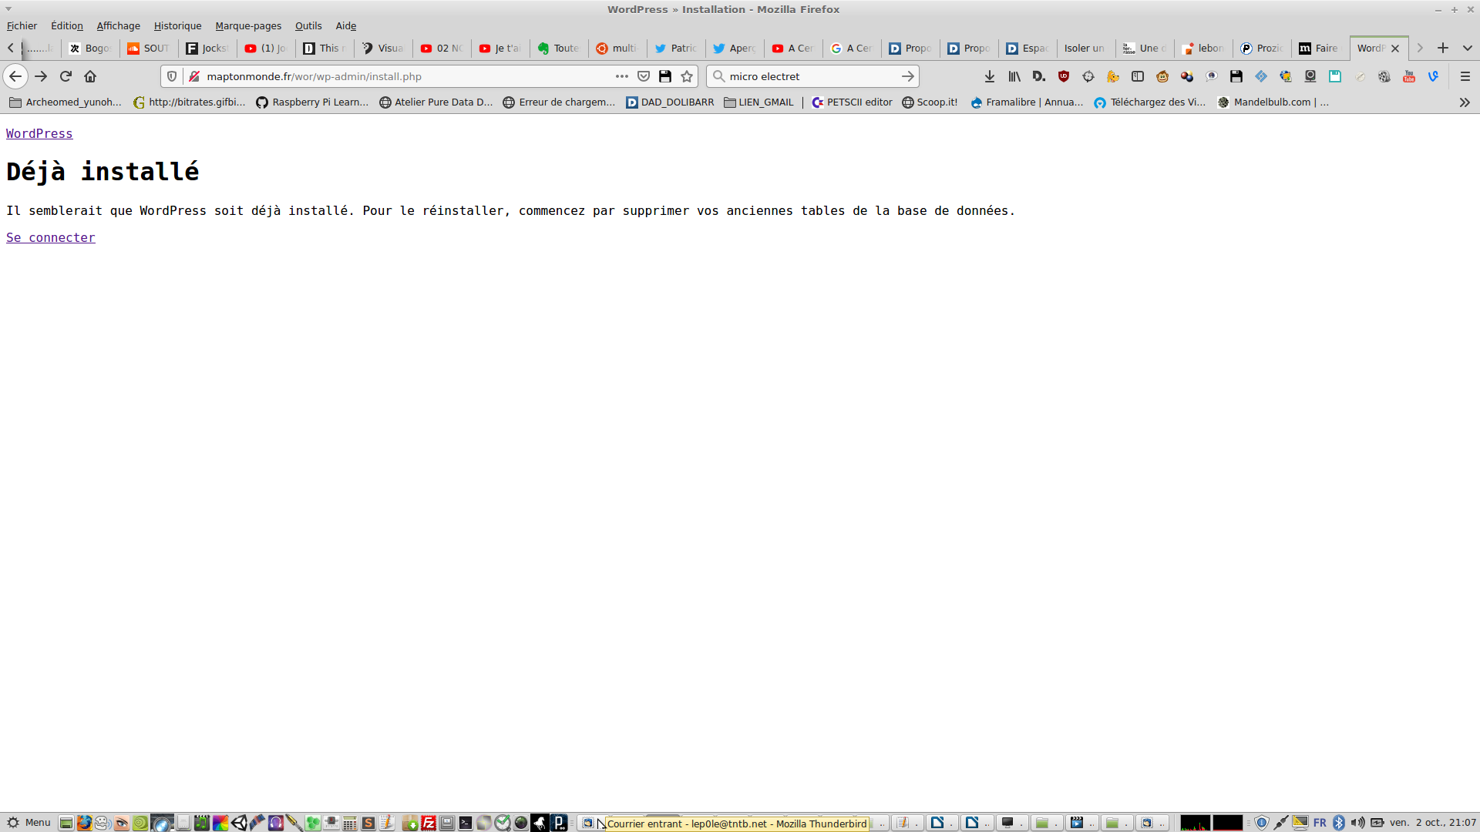Toggle the sidebar view icon

click(x=1138, y=76)
